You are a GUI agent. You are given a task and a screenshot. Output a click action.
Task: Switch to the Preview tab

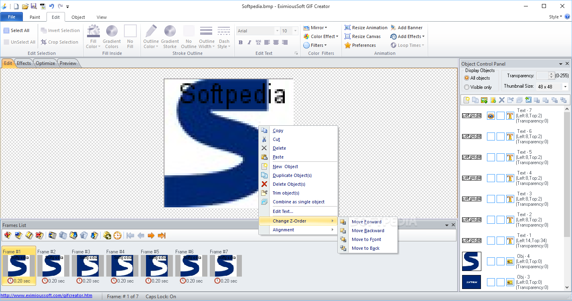point(68,63)
